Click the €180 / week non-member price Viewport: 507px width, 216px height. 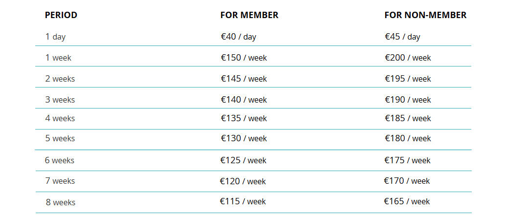[408, 138]
